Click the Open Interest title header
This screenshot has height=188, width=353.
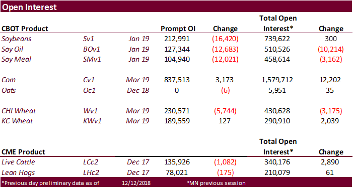(x=29, y=7)
